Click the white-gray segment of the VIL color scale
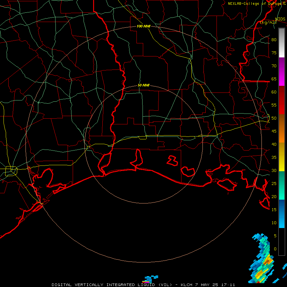 282,43
